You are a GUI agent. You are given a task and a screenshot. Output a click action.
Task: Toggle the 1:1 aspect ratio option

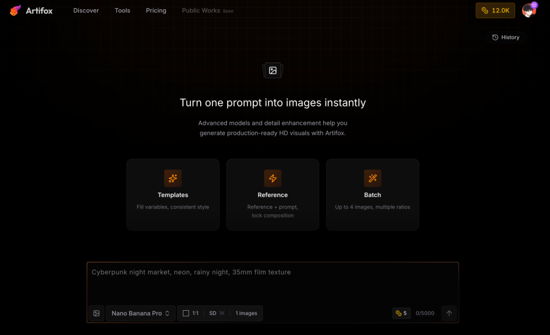pos(191,313)
